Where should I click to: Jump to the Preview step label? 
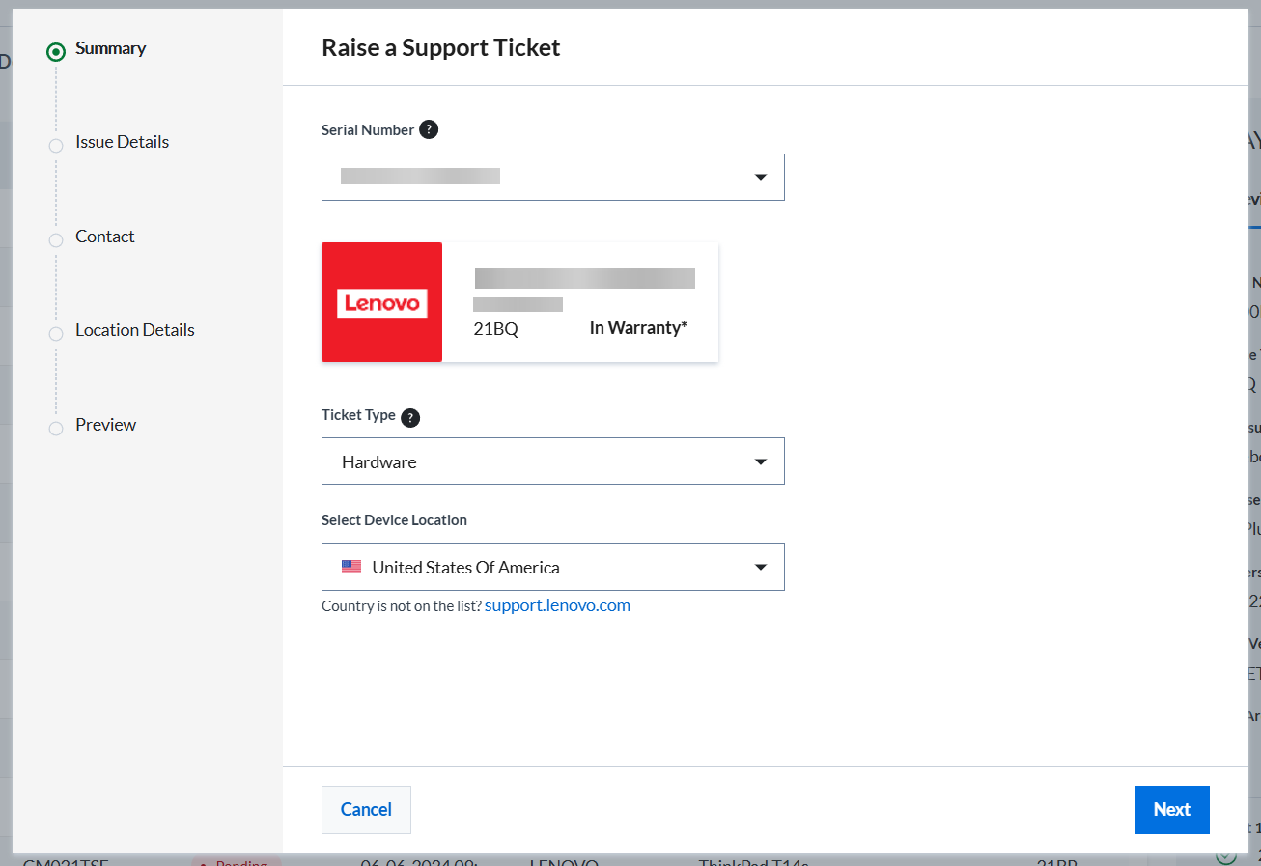click(106, 425)
